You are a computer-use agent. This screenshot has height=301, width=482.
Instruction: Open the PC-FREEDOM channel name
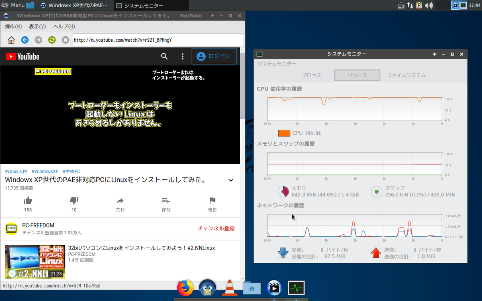point(38,226)
